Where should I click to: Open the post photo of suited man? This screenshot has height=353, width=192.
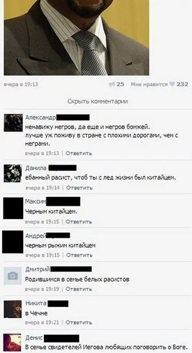coord(76,38)
